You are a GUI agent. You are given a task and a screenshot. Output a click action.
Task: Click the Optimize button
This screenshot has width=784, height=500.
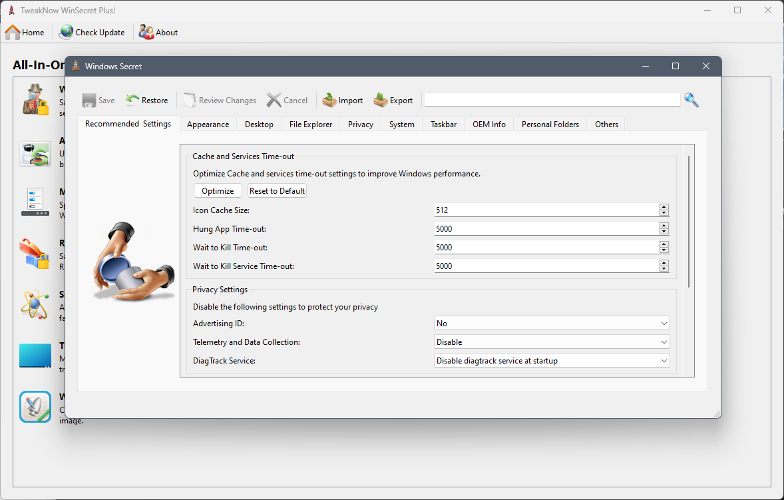218,191
